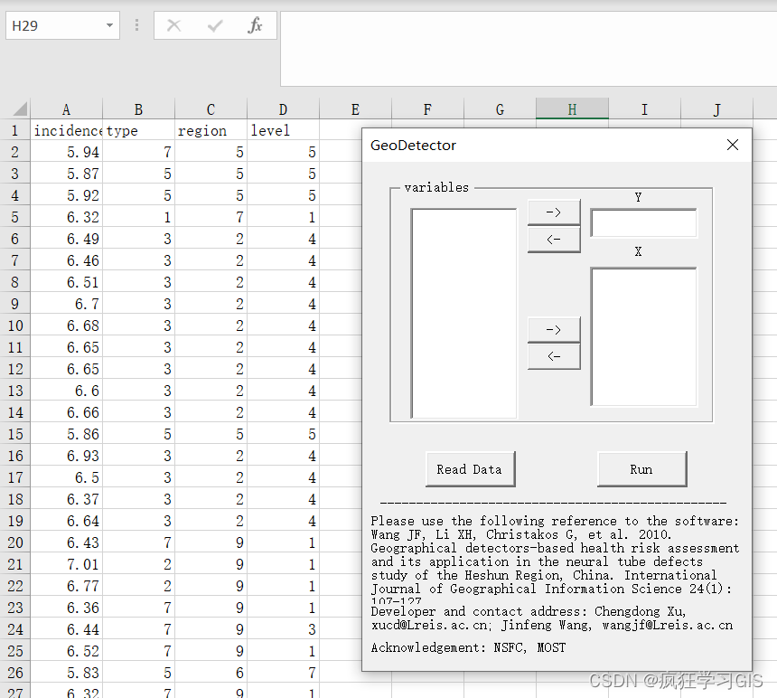Click the Enter checkmark icon in formula bar

214,25
